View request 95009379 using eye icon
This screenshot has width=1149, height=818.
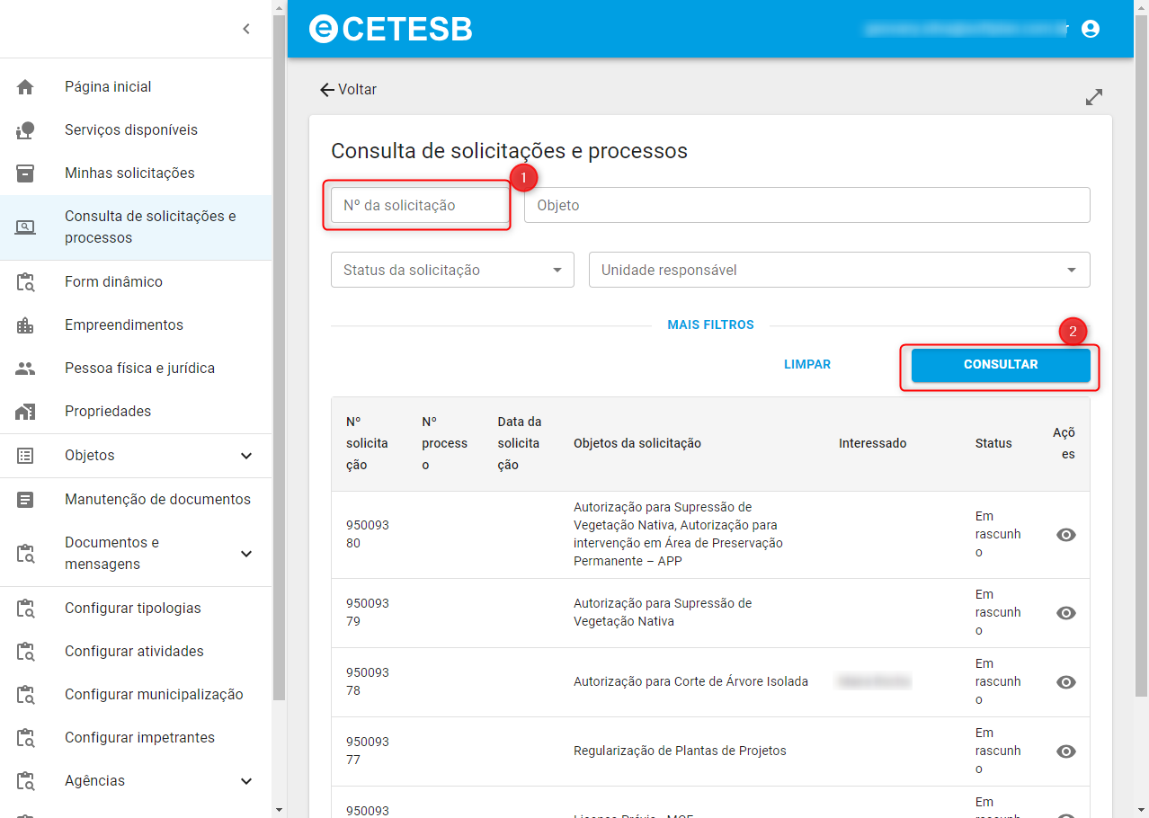pos(1065,613)
